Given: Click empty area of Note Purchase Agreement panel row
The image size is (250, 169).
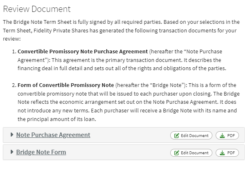Looking at the screenshot, I should click(x=130, y=135).
